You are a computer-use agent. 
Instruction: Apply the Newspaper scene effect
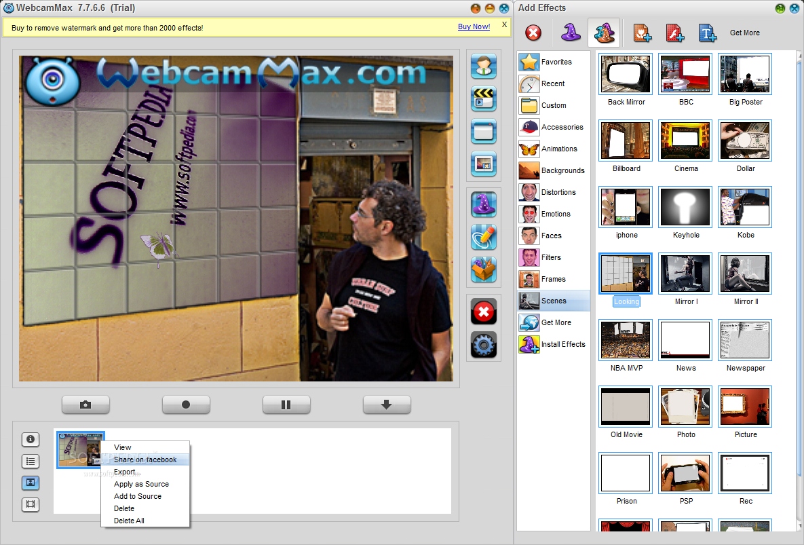click(745, 341)
